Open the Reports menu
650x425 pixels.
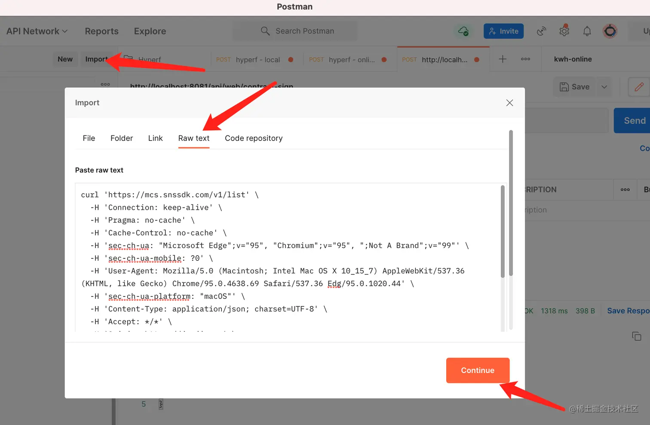click(x=101, y=31)
